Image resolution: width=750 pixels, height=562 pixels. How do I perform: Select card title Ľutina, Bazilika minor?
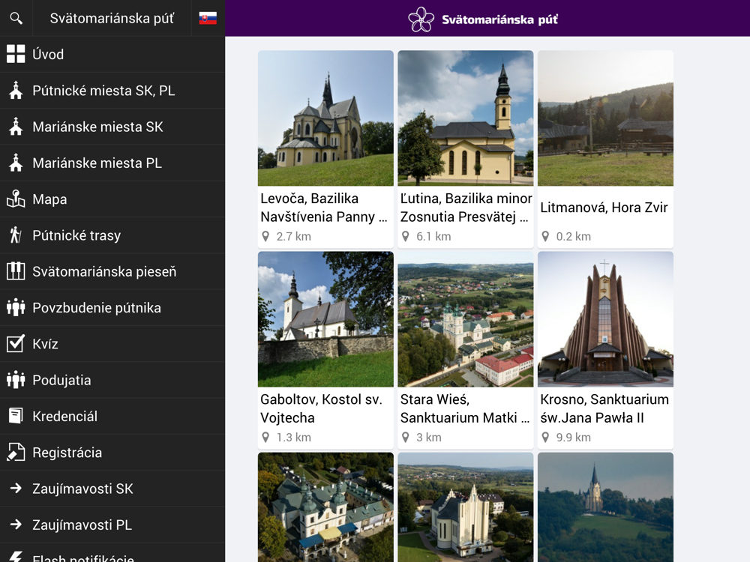[x=466, y=208]
